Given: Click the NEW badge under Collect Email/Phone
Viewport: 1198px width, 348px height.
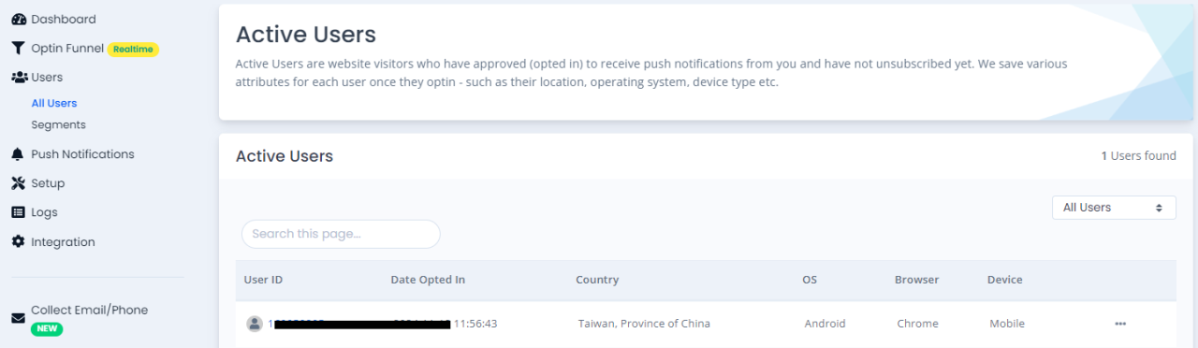Looking at the screenshot, I should tap(47, 329).
